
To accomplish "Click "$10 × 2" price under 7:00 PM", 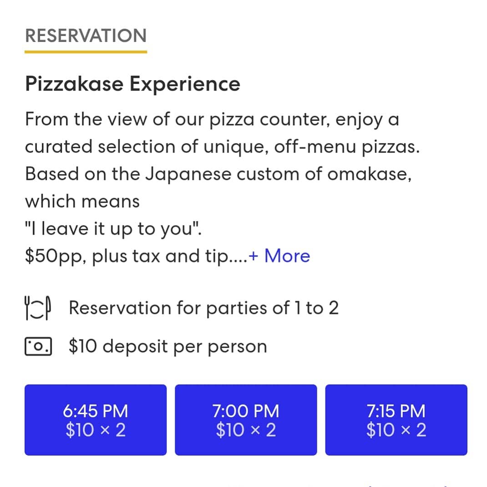I will click(x=246, y=431).
